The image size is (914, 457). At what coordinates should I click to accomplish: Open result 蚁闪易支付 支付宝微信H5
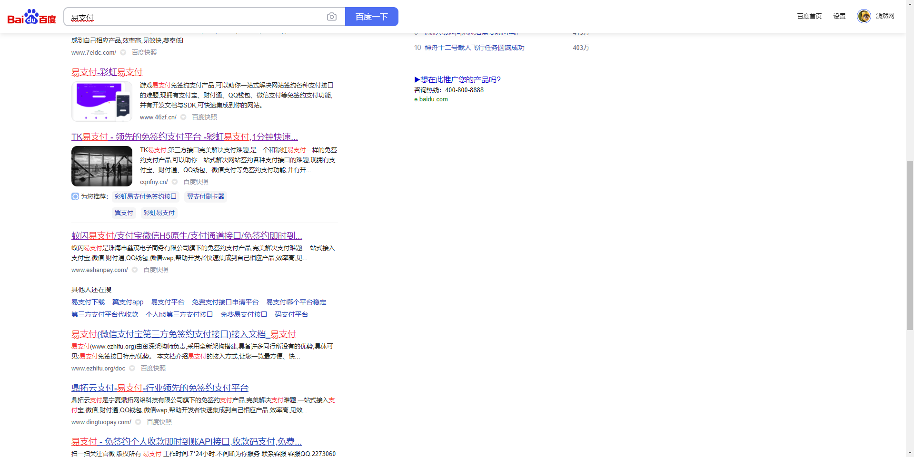pos(187,235)
